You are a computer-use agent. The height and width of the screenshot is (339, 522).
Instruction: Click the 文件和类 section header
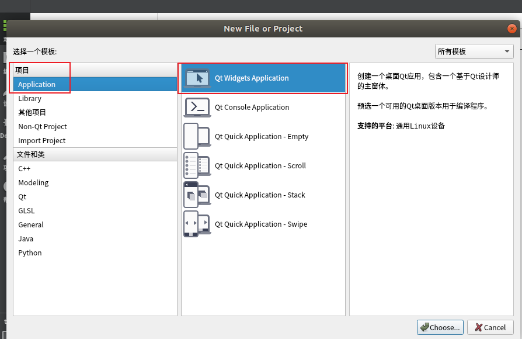[95, 154]
